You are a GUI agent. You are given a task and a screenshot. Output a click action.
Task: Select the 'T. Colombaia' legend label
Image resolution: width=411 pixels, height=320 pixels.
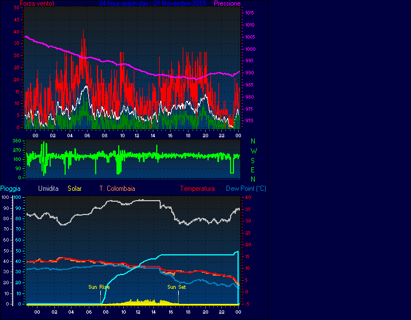pos(117,189)
